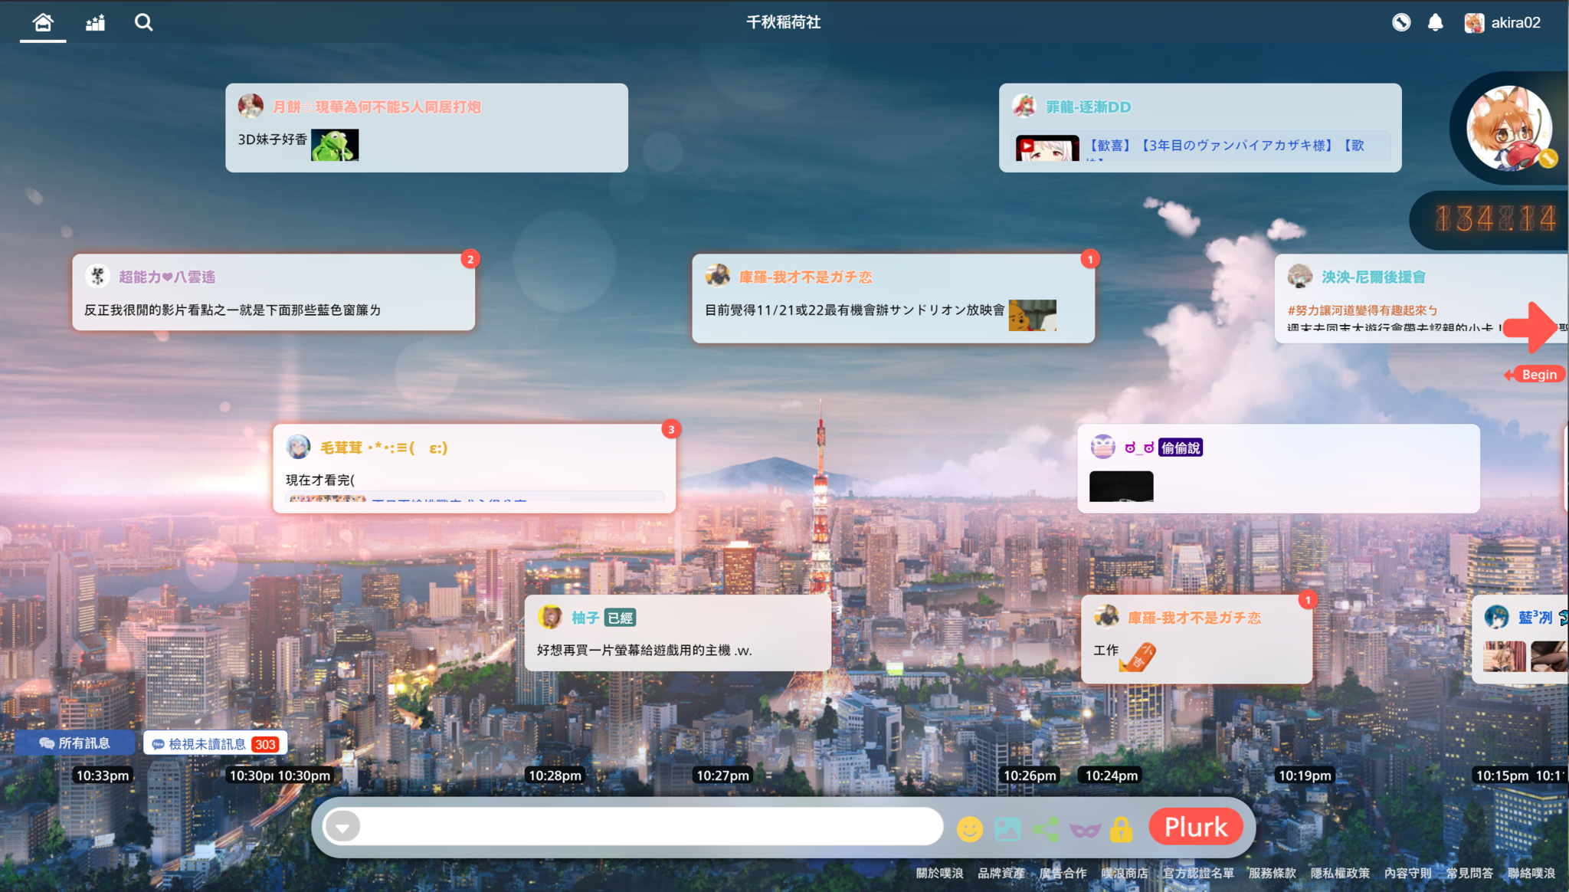Open the search magnifier icon
This screenshot has height=892, width=1569.
(x=143, y=22)
